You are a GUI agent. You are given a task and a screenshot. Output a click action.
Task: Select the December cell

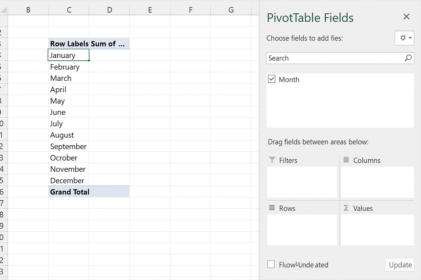[x=69, y=180]
